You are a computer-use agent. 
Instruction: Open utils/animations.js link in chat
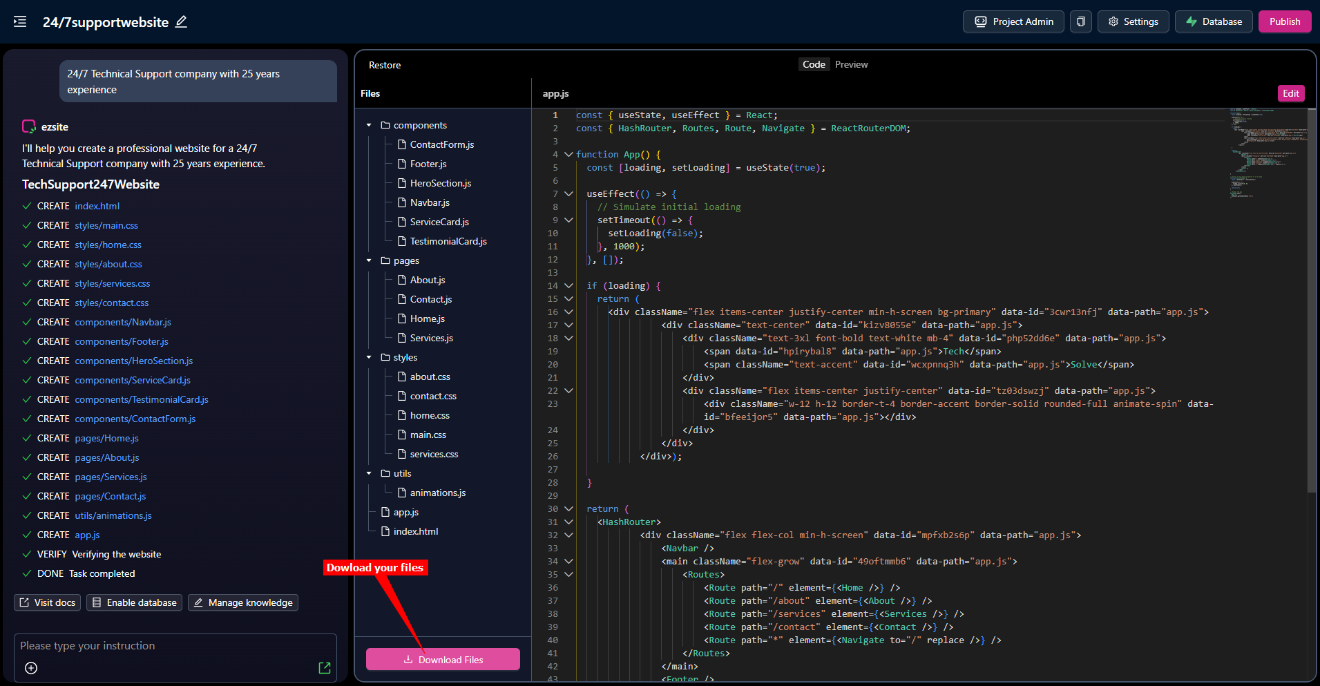[113, 515]
